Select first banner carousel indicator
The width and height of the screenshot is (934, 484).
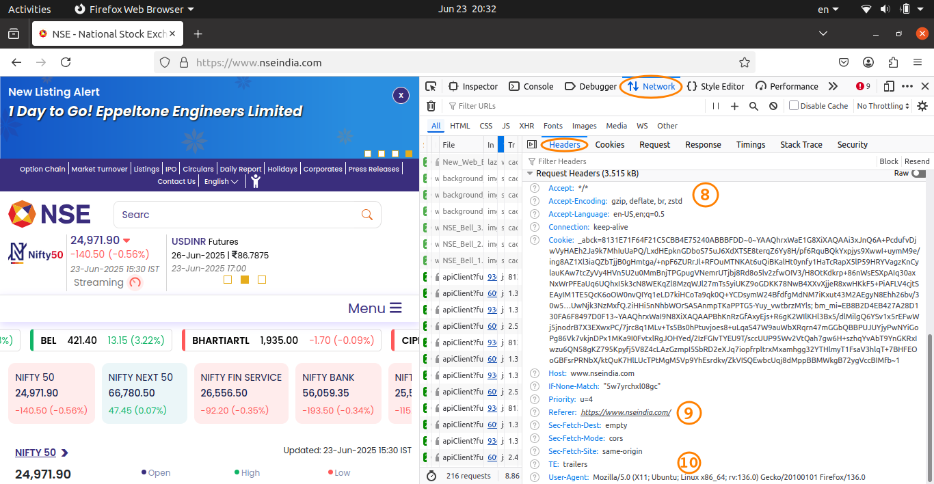368,154
